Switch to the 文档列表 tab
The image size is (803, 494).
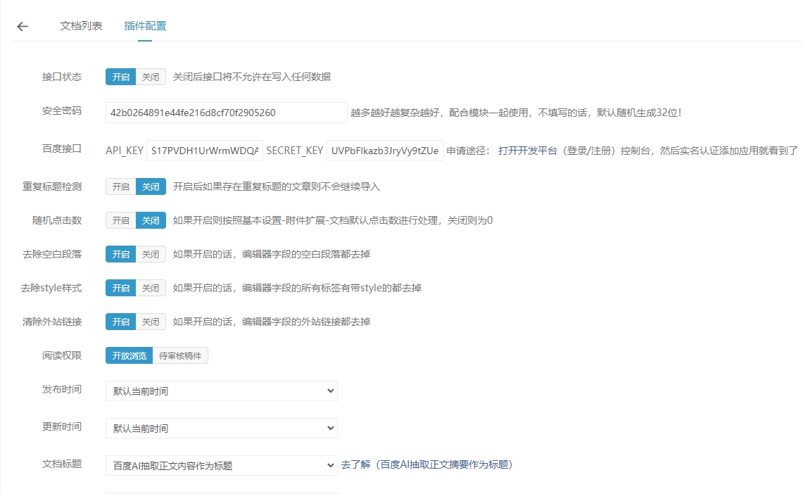[81, 26]
